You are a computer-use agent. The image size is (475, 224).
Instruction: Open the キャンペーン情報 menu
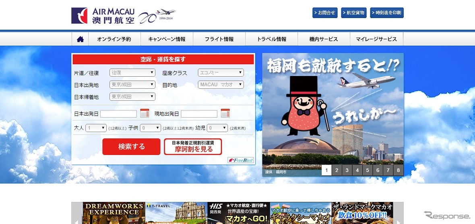click(x=167, y=39)
